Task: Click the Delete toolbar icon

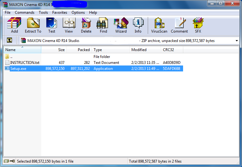Action: tap(86, 23)
